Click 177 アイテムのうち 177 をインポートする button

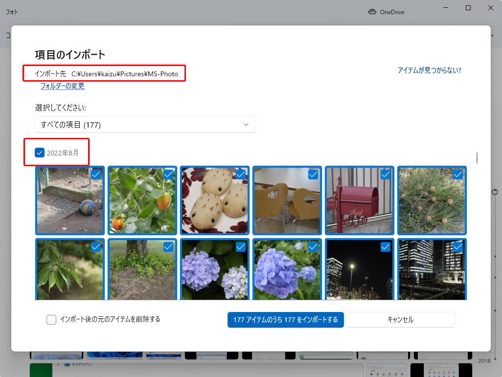point(286,320)
